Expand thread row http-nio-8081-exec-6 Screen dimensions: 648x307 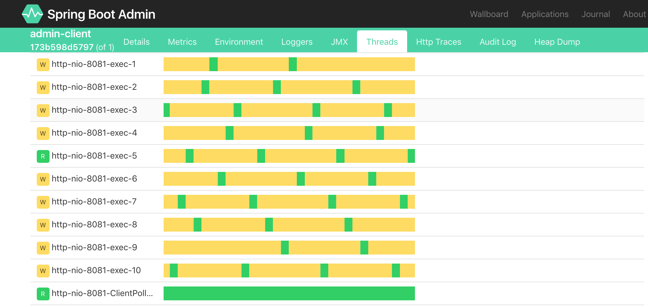point(337,179)
